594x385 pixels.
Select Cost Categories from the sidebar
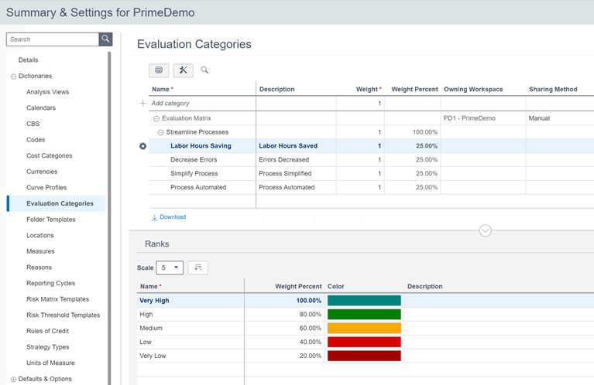click(x=49, y=155)
